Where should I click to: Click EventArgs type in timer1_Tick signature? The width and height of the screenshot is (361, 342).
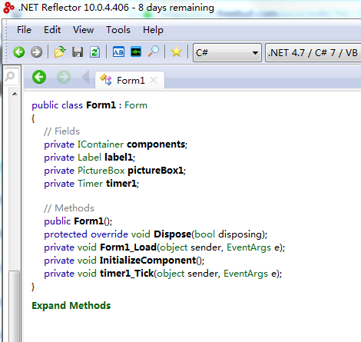click(246, 274)
